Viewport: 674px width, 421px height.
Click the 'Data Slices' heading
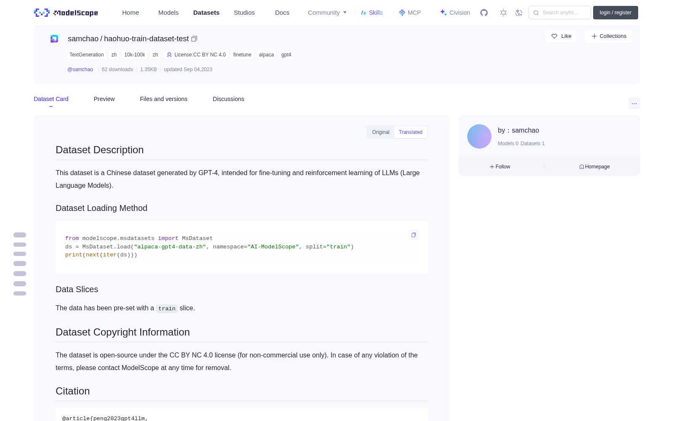click(x=77, y=289)
